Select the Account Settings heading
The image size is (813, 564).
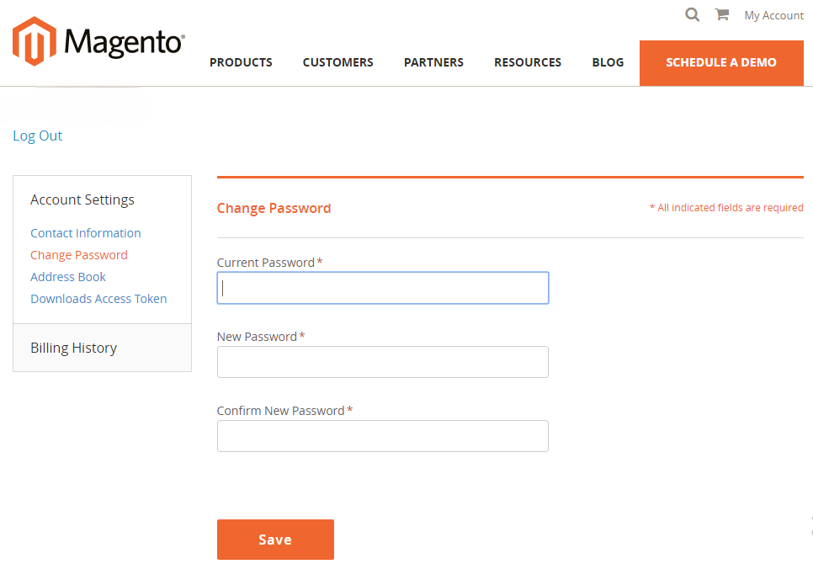(82, 200)
